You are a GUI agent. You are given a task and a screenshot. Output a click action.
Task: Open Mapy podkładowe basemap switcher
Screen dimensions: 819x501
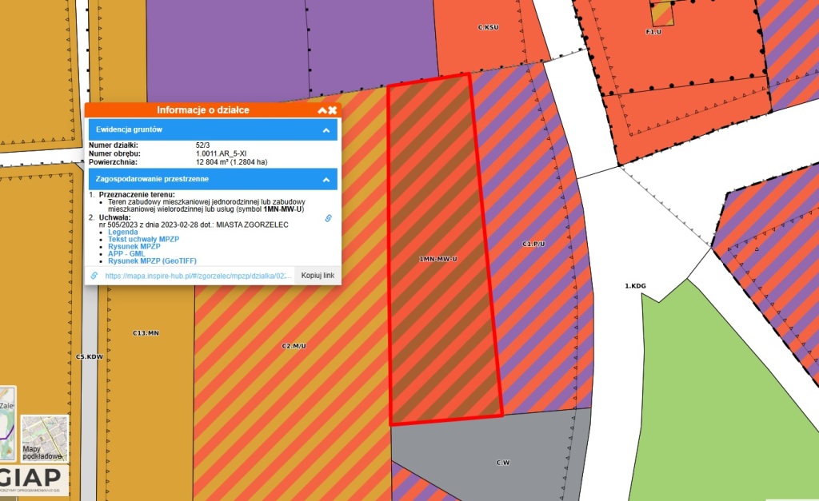[x=44, y=438]
